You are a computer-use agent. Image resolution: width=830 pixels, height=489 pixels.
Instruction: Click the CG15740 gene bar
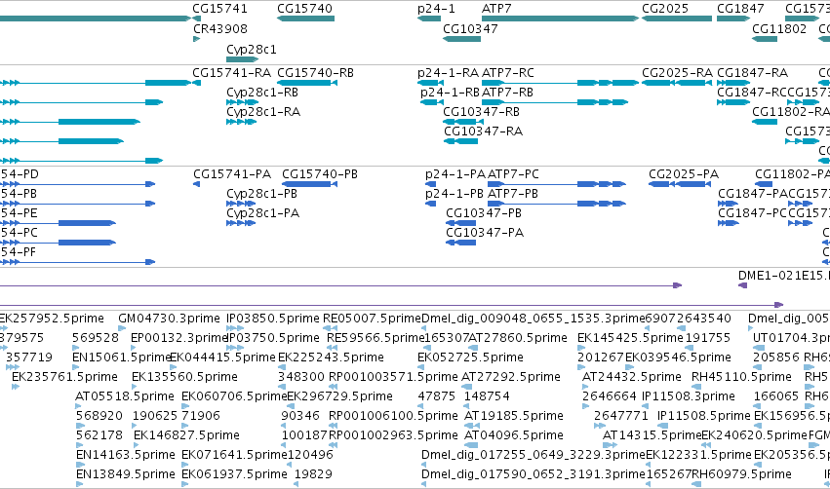click(305, 19)
